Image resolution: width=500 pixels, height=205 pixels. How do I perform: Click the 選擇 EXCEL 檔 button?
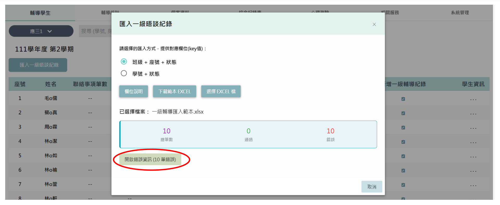tap(221, 91)
